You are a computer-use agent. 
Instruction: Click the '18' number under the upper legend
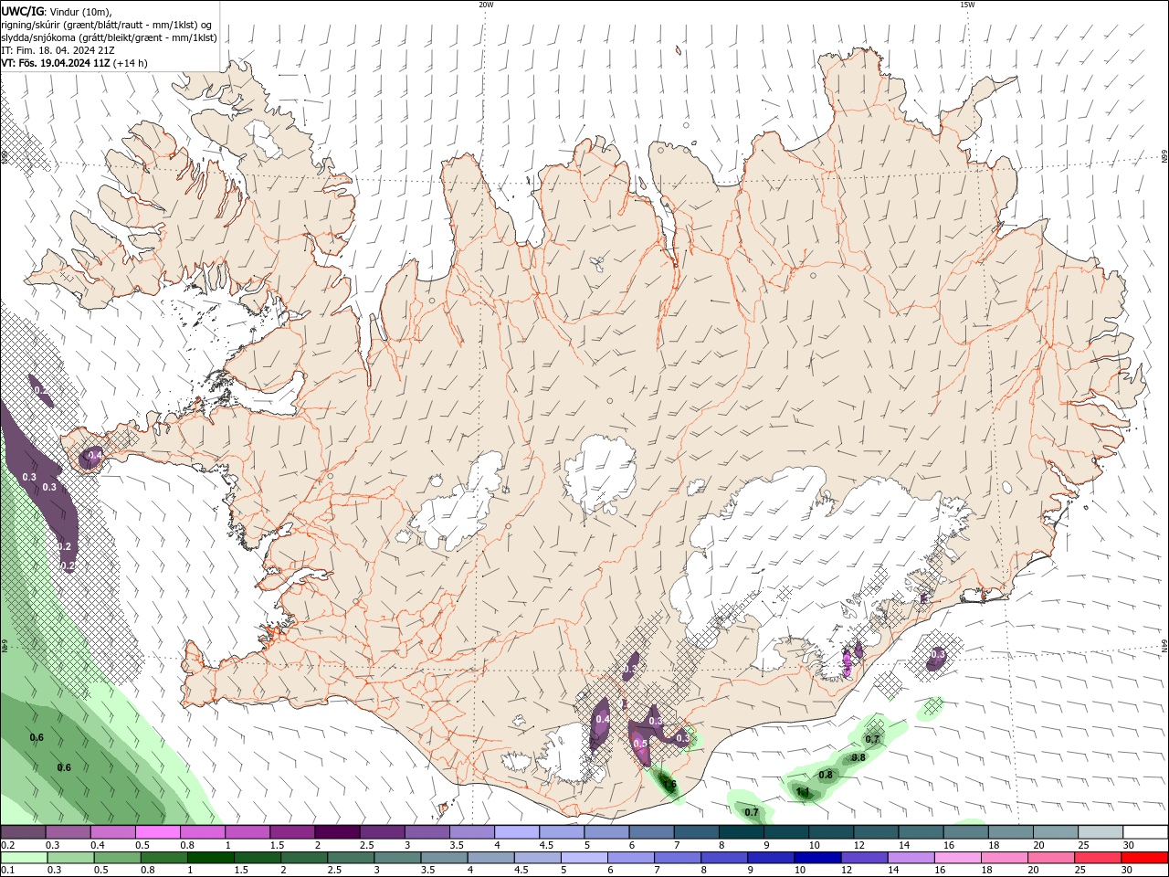pyautogui.click(x=994, y=845)
